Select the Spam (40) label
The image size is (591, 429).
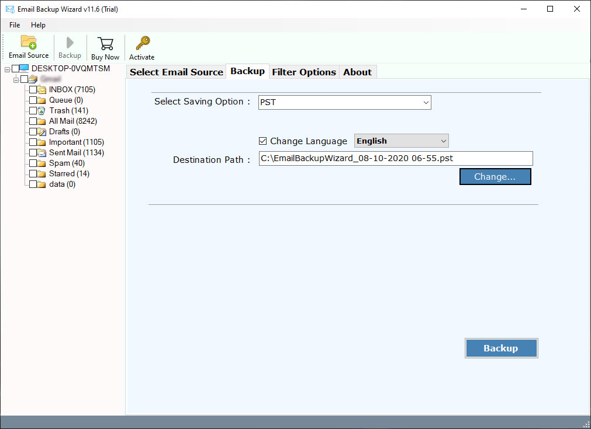(67, 163)
